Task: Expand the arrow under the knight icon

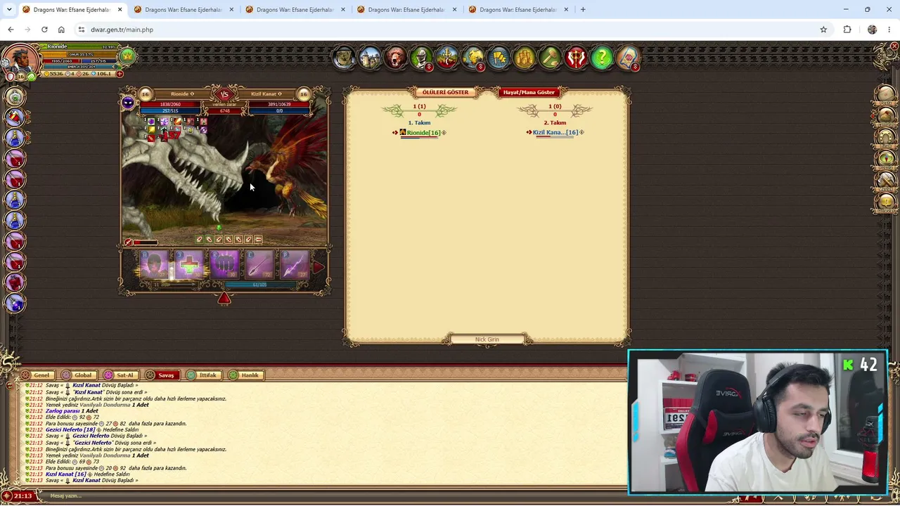Action: click(429, 67)
